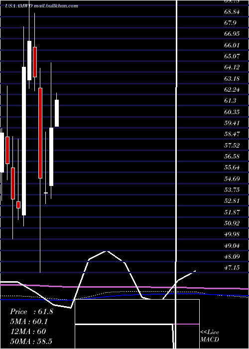Click the 49.04 price axis label

232,245
